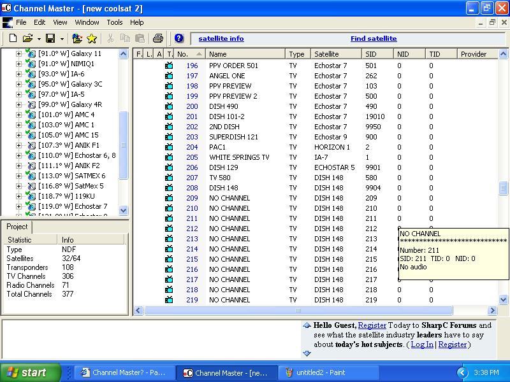510x382 pixels.
Task: Click the Paste clipboard icon
Action: point(140,38)
